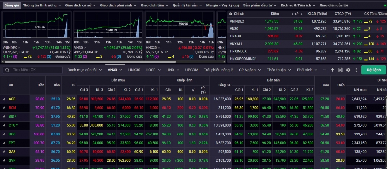
Task: Click the upward arrow collapse icon
Action: 333,70
